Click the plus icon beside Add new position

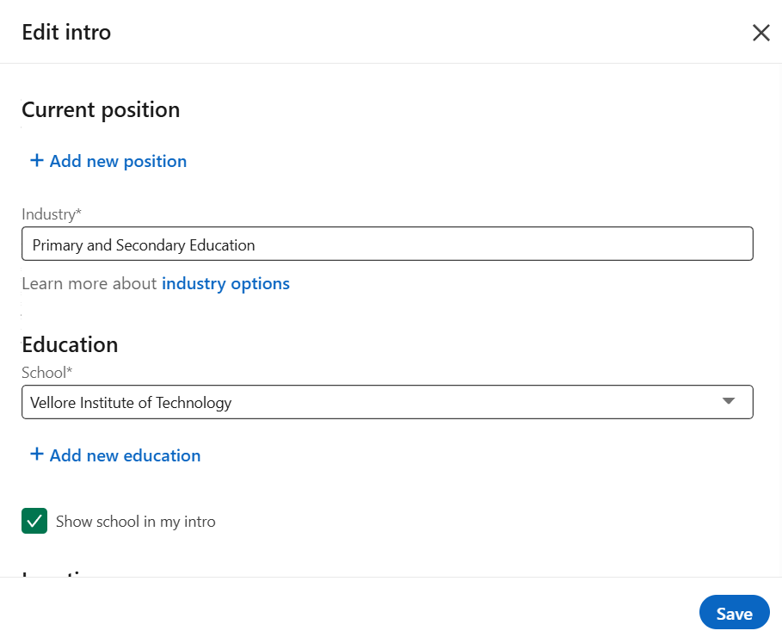tap(37, 161)
